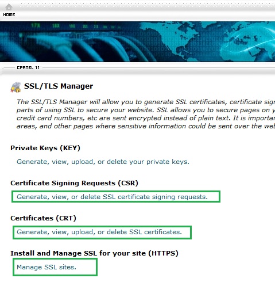Open SSL certificate signing requests link

tap(112, 197)
